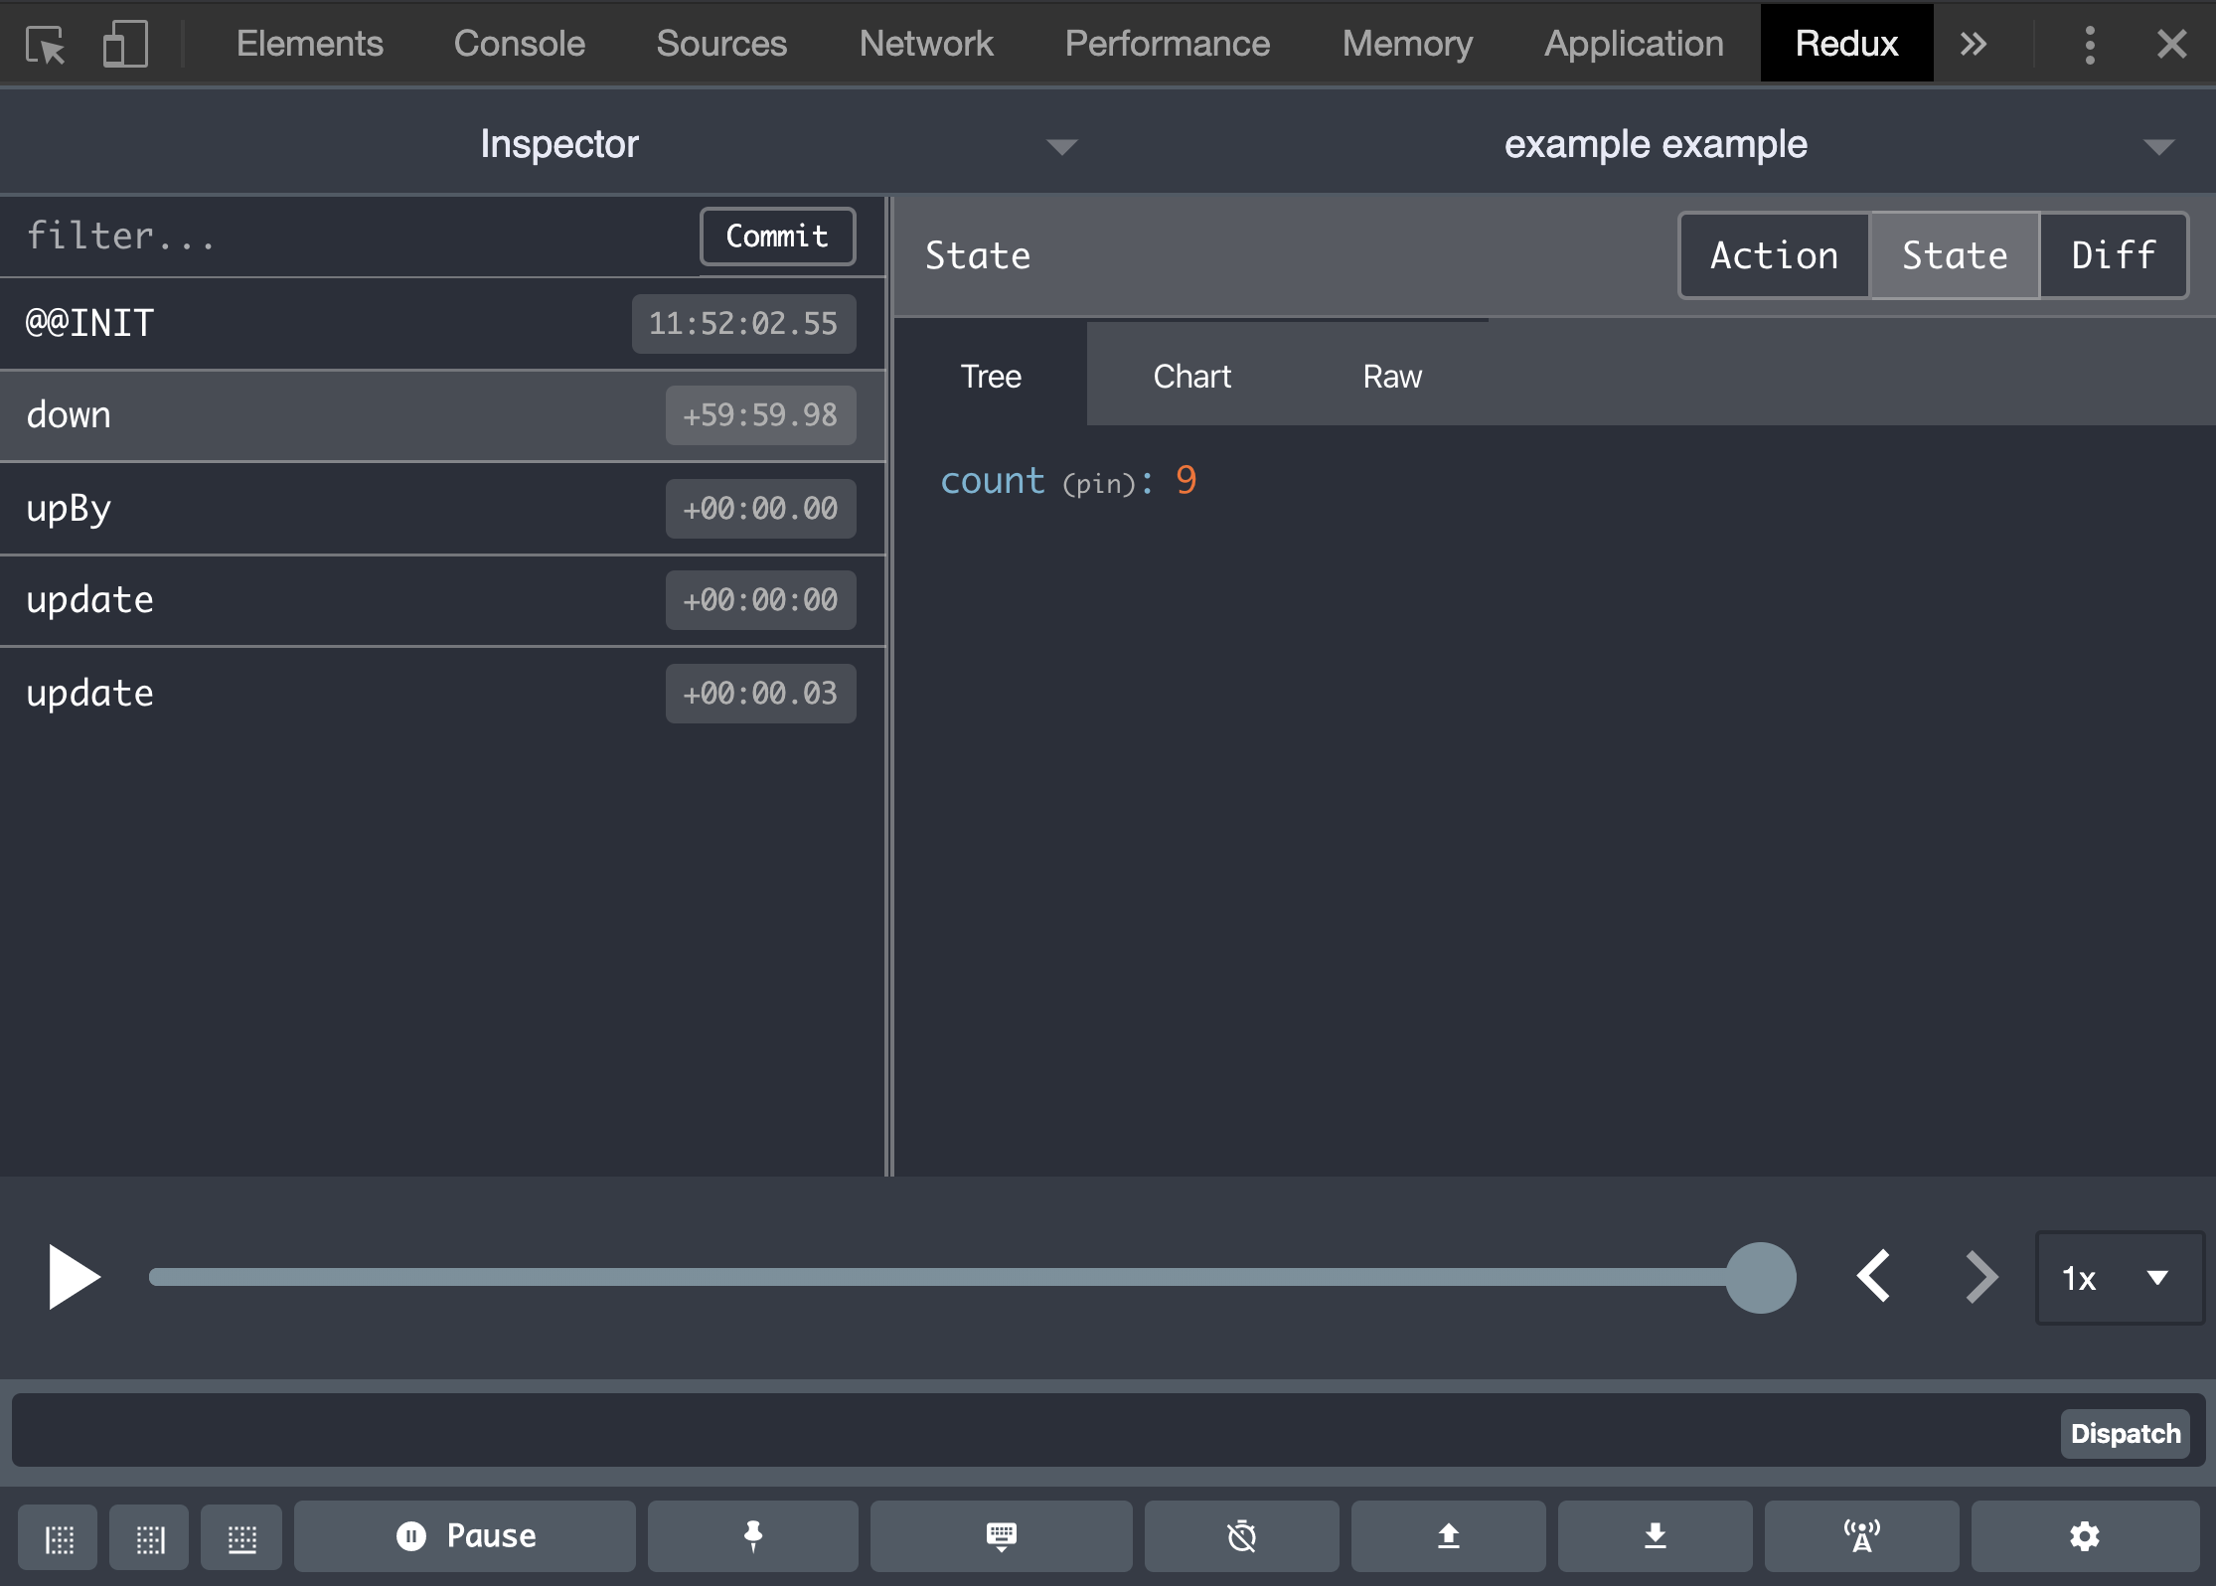Viewport: 2216px width, 1586px height.
Task: Dock the panel to the left
Action: pos(59,1538)
